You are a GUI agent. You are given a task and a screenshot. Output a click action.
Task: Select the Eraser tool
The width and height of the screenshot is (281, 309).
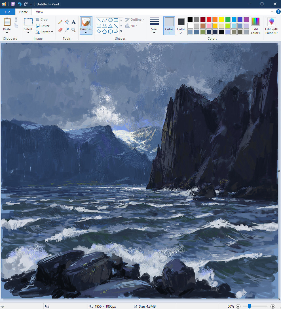60,30
